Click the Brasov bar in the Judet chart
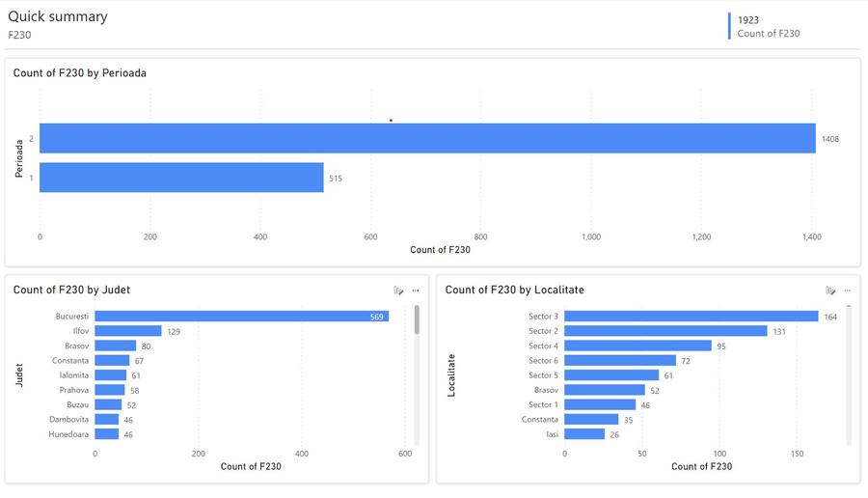868x498 pixels. (115, 346)
